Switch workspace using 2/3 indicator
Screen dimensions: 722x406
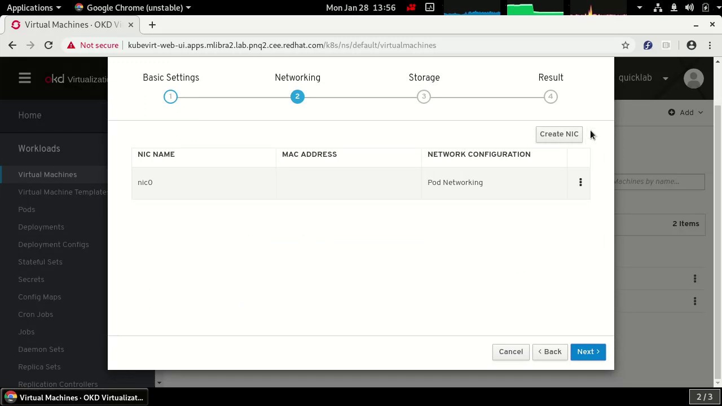point(705,397)
